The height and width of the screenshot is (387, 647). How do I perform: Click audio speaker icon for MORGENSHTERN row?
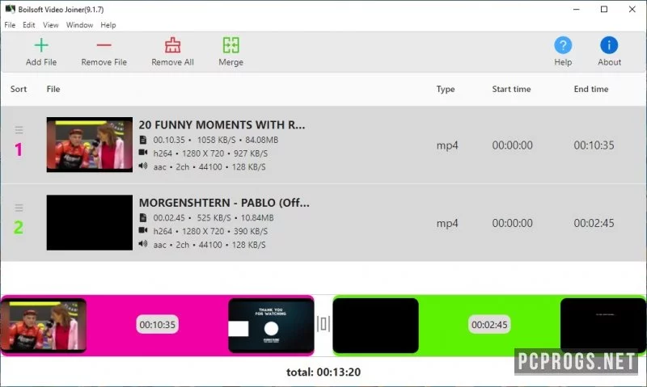[x=143, y=243]
